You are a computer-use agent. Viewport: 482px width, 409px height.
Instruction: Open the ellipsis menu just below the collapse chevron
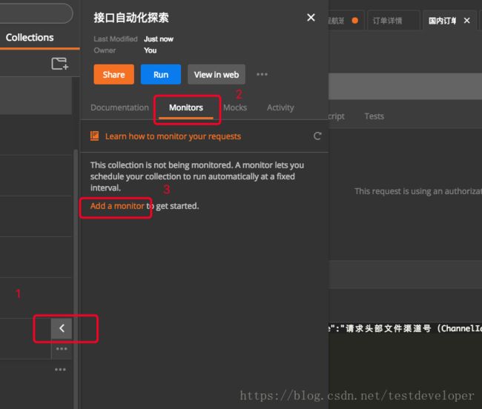click(x=62, y=349)
